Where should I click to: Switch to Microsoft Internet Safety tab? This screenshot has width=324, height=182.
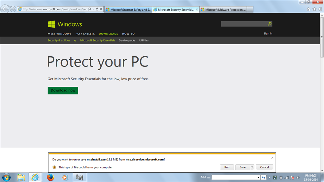click(128, 9)
